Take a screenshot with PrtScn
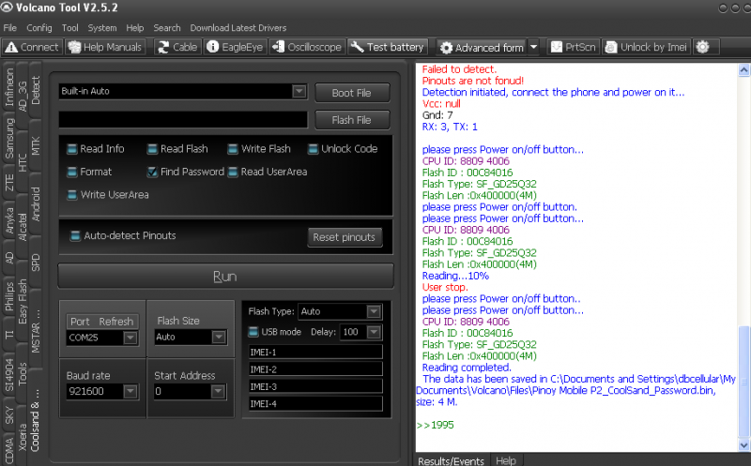751x466 pixels. [x=573, y=47]
